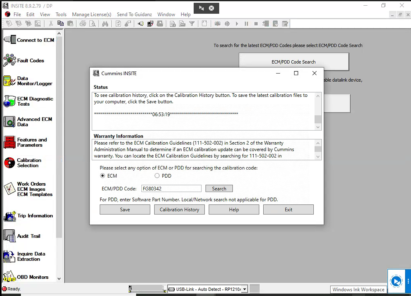
Task: Click Warranty Information scrollbar down arrow
Action: point(318,157)
